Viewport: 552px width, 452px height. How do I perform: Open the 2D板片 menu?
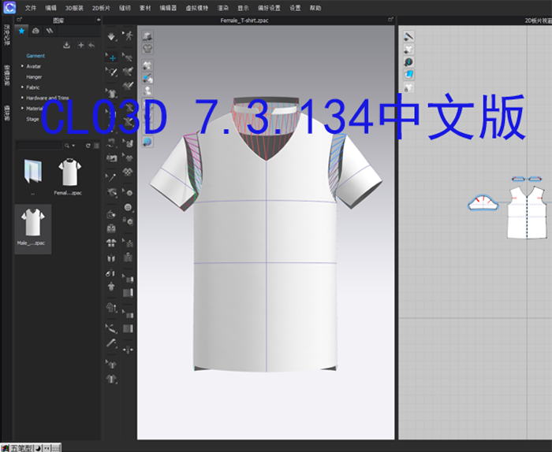[x=101, y=8]
